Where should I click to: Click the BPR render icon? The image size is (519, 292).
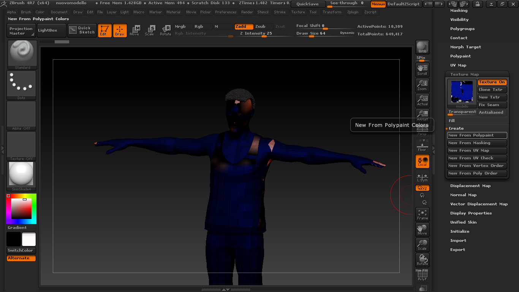[422, 47]
